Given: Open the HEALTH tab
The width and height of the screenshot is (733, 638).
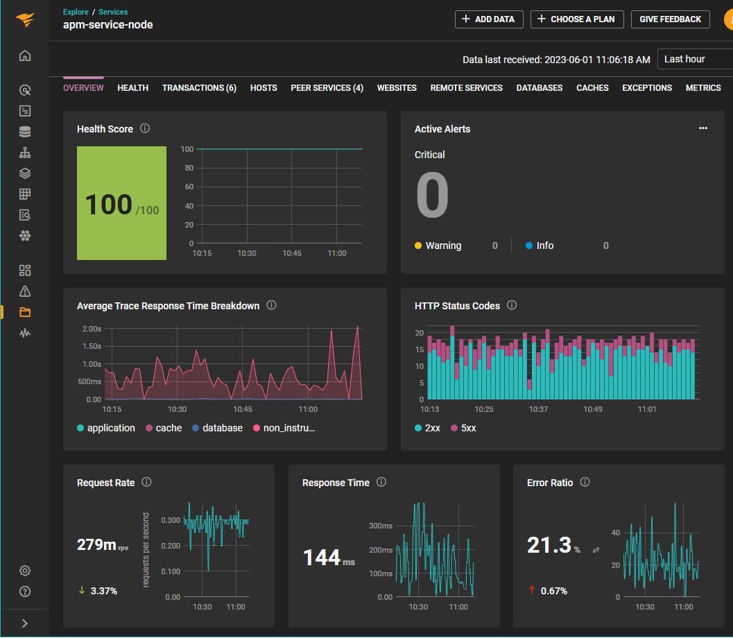Looking at the screenshot, I should pyautogui.click(x=132, y=87).
